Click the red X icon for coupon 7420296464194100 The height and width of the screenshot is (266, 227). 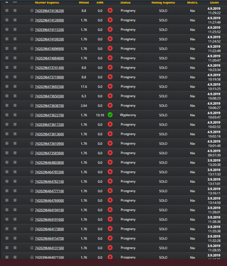pyautogui.click(x=110, y=210)
